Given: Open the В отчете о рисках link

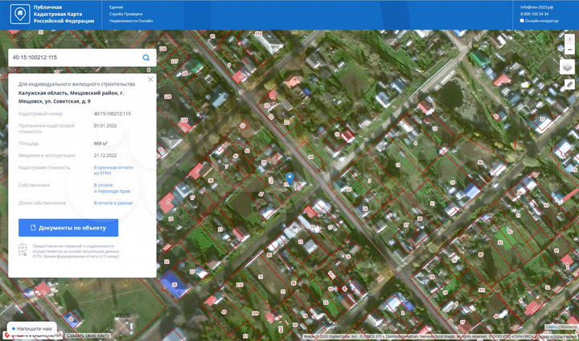Looking at the screenshot, I should 113,203.
